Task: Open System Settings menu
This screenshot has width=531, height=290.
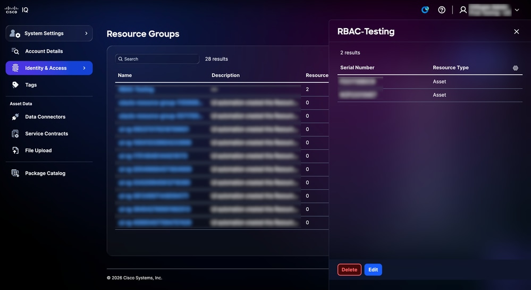Action: pos(49,33)
